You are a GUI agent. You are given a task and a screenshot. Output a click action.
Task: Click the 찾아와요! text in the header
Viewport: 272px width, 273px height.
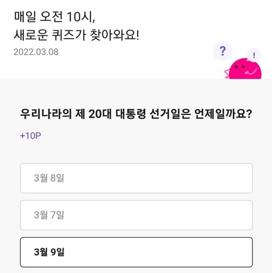click(x=115, y=35)
